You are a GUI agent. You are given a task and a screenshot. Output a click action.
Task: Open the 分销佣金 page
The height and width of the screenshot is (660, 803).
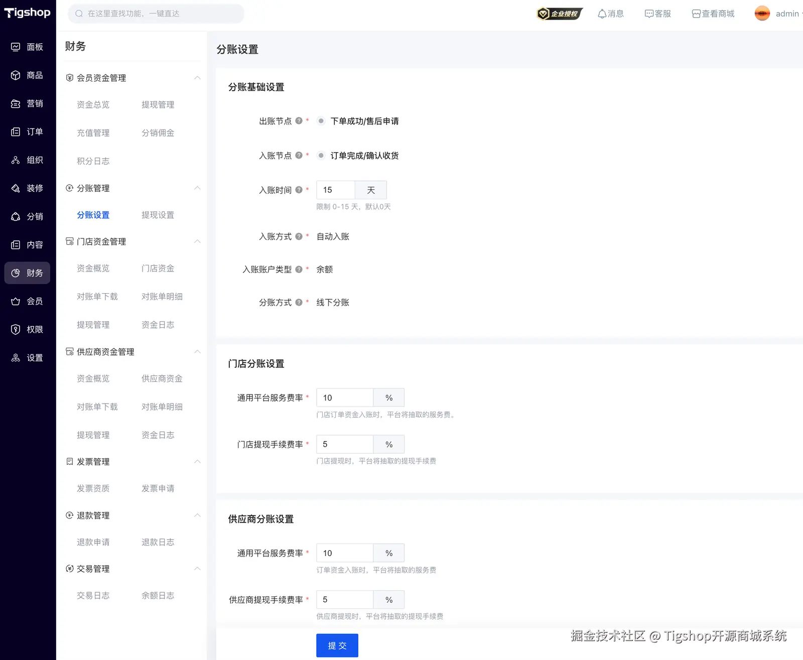coord(158,133)
